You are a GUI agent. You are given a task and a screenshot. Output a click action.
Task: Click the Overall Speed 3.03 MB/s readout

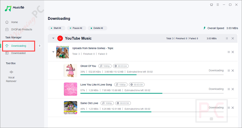223,28
